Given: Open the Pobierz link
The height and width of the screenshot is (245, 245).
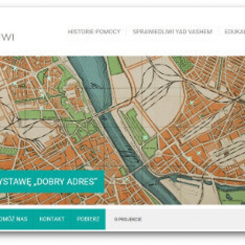Looking at the screenshot, I should click(x=88, y=219).
